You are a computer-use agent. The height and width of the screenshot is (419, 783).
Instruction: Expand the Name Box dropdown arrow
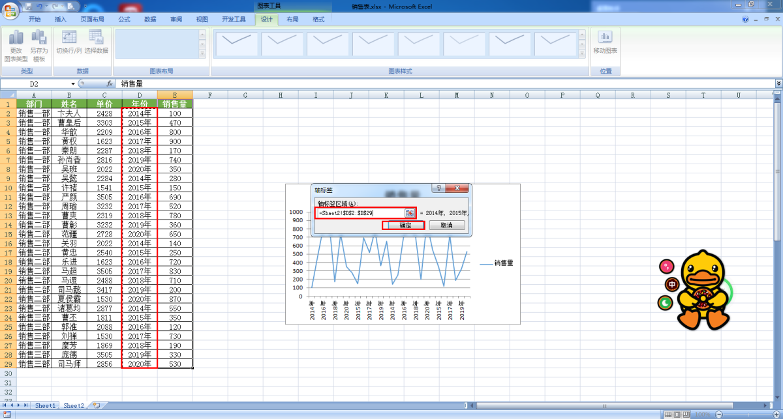(73, 84)
